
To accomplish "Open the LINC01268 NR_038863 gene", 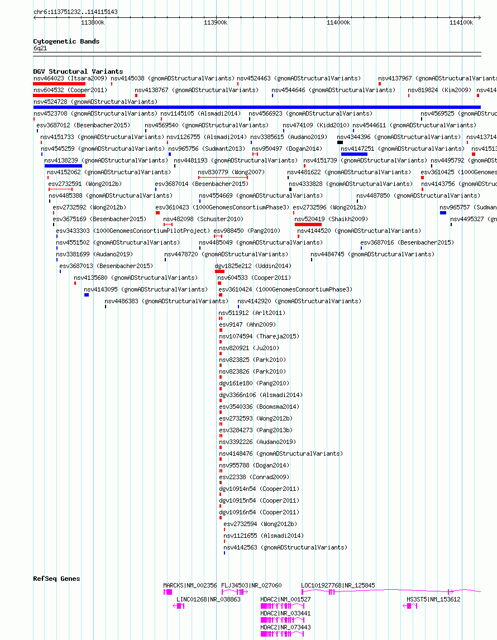I will (x=208, y=600).
